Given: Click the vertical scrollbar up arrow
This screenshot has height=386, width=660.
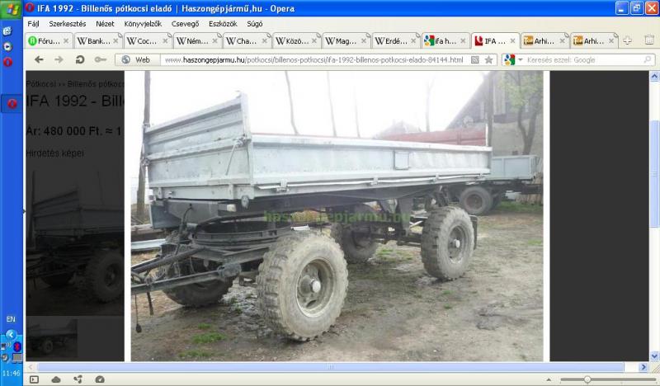Looking at the screenshot, I should (x=654, y=76).
